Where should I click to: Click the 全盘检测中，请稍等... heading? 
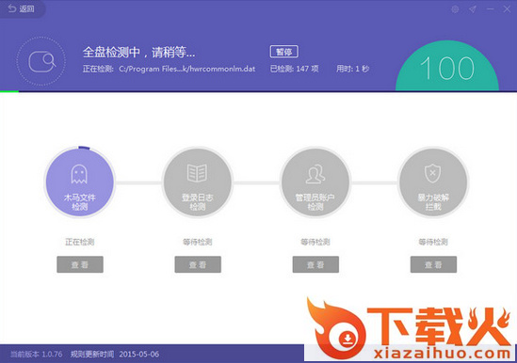coord(138,52)
